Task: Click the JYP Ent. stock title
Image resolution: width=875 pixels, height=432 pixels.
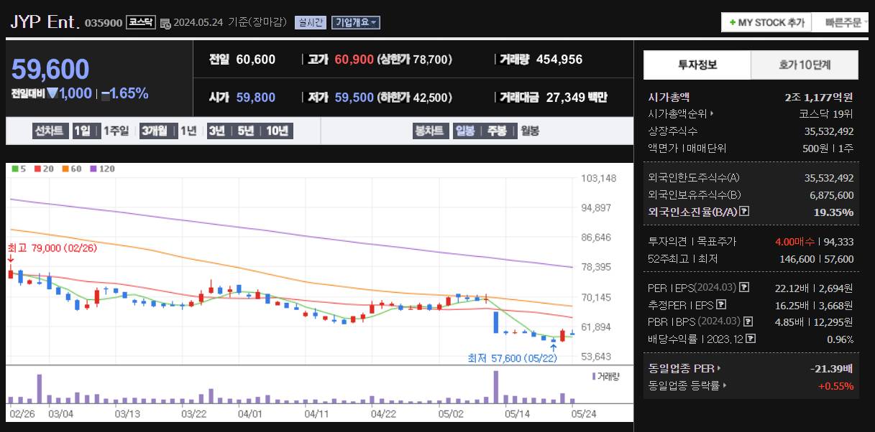Action: (45, 22)
